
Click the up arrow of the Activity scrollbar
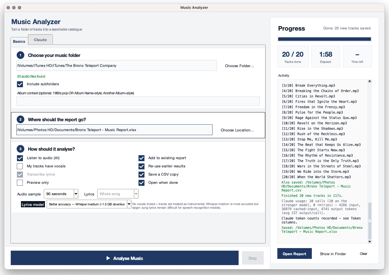tap(369, 81)
